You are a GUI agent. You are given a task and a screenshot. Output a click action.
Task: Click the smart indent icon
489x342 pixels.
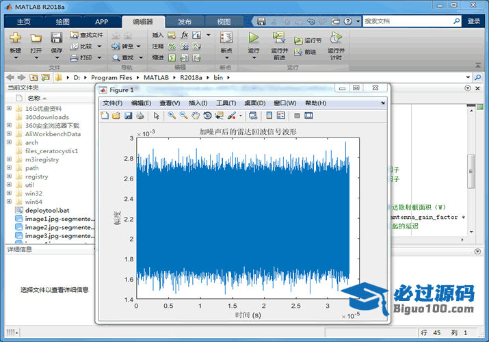pyautogui.click(x=172, y=57)
